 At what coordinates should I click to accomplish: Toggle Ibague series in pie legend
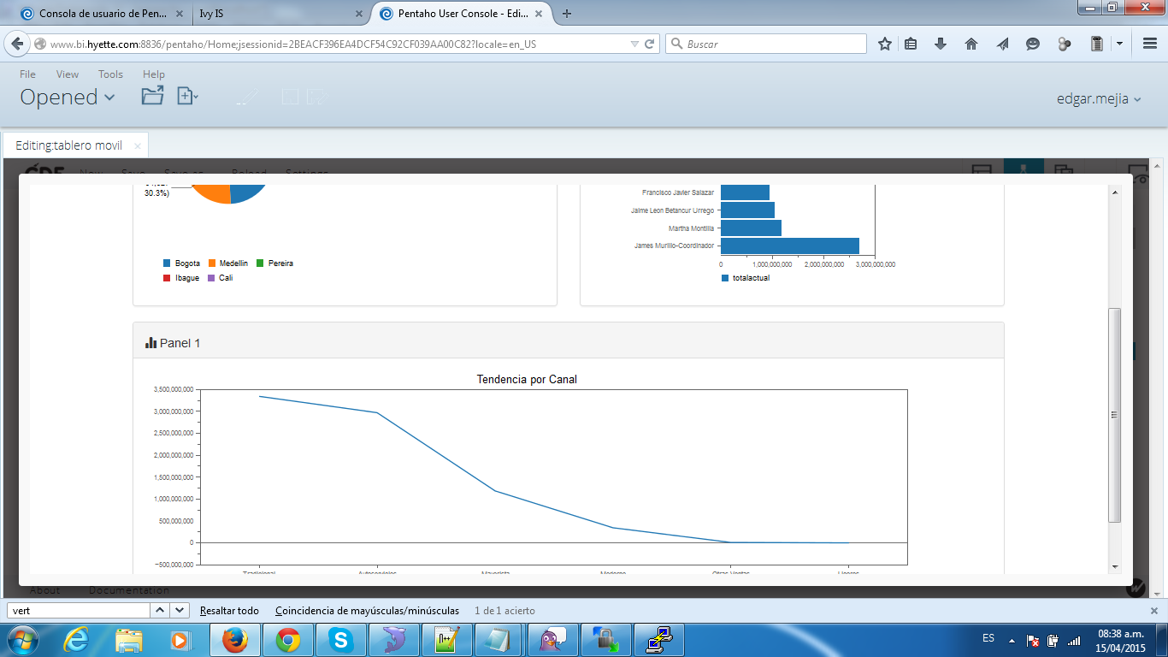coord(181,278)
